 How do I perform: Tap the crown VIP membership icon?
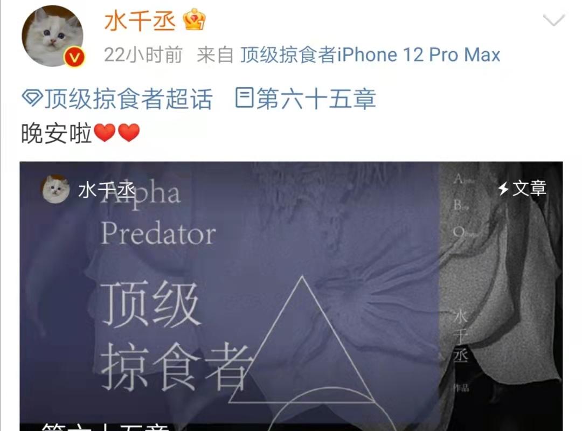pos(194,20)
